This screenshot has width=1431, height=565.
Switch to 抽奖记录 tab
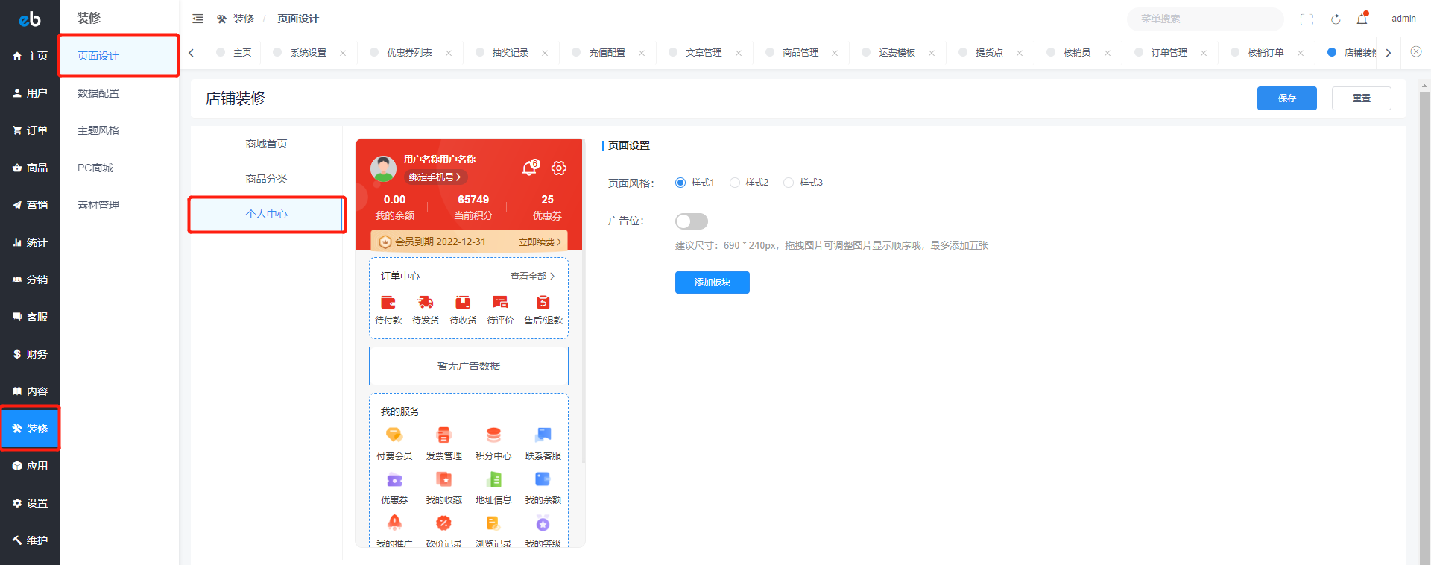pos(511,53)
